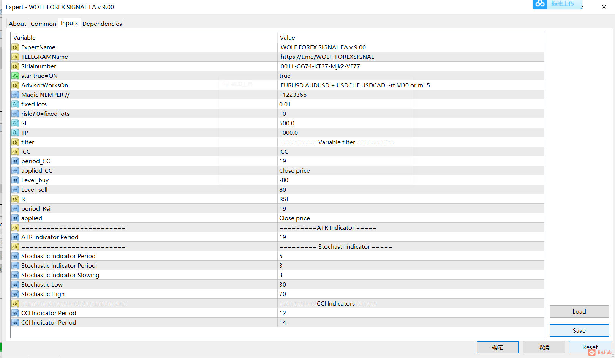The height and width of the screenshot is (358, 615).
Task: Select the icon next to TELEGRAMName
Action: (15, 57)
